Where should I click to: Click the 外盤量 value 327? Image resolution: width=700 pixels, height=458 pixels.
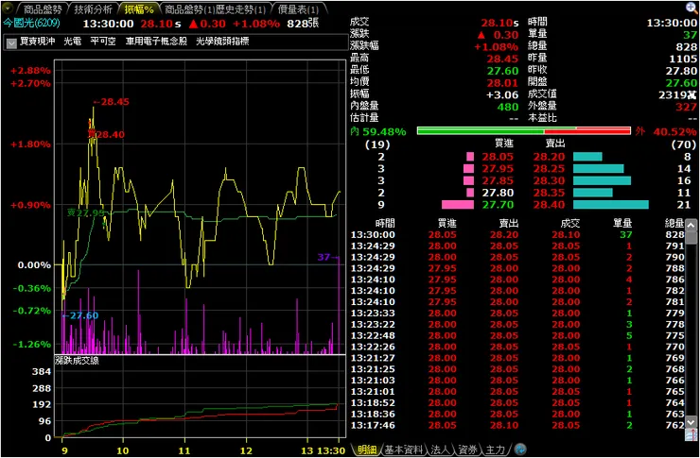pyautogui.click(x=686, y=107)
